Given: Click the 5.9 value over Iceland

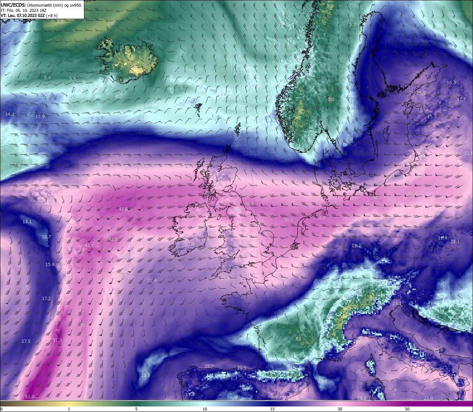Looking at the screenshot, I should pyautogui.click(x=124, y=48).
